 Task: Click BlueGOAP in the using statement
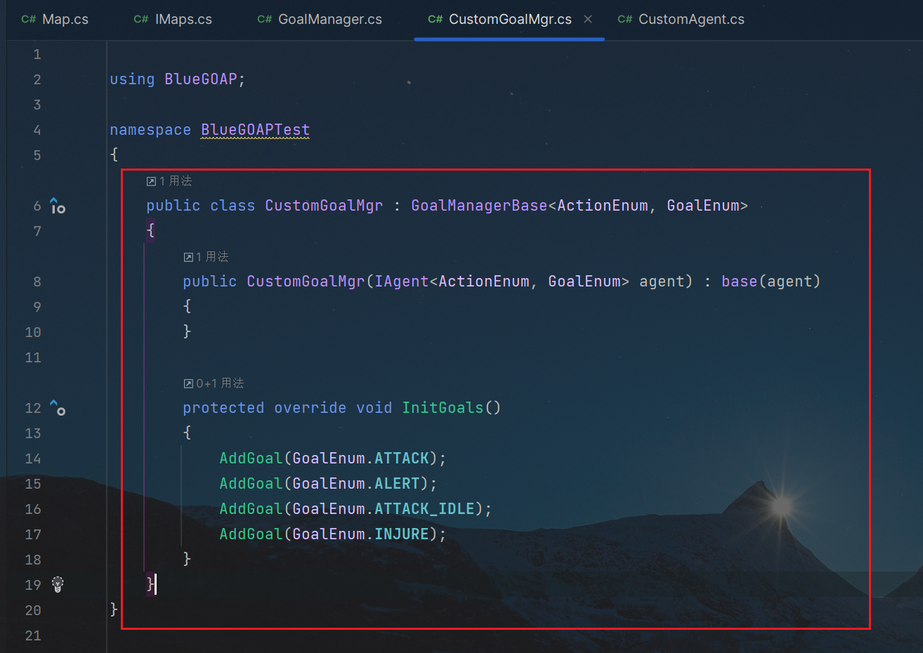tap(201, 79)
